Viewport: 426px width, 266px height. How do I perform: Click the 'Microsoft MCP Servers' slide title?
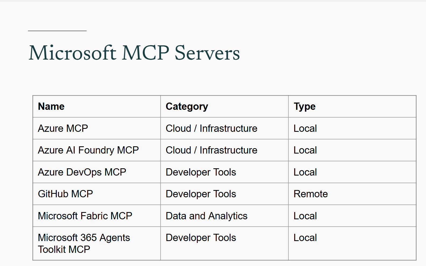(134, 53)
